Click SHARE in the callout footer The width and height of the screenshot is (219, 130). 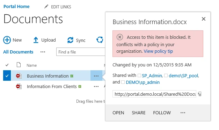tap(139, 113)
